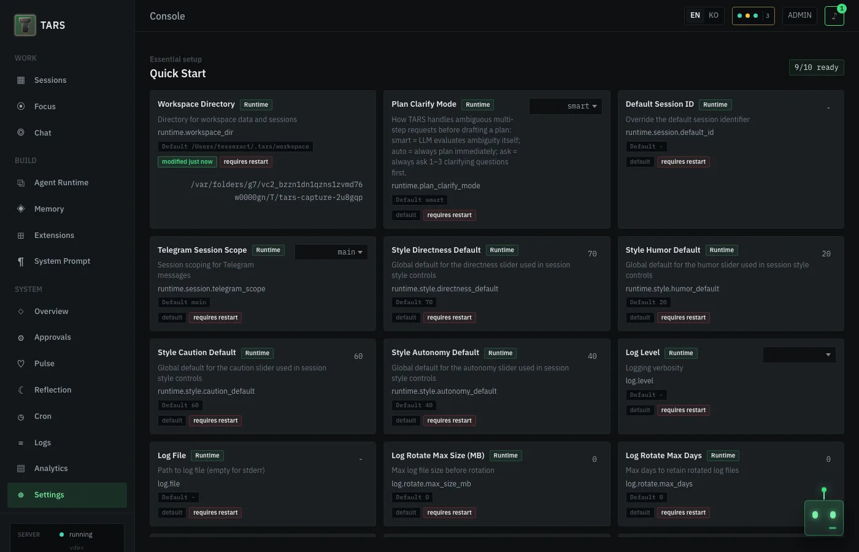Viewport: 859px width, 552px height.
Task: Open Extensions via its grid icon
Action: (21, 236)
